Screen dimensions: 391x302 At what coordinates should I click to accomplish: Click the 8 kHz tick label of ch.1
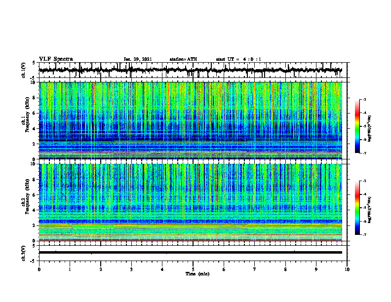click(x=35, y=98)
